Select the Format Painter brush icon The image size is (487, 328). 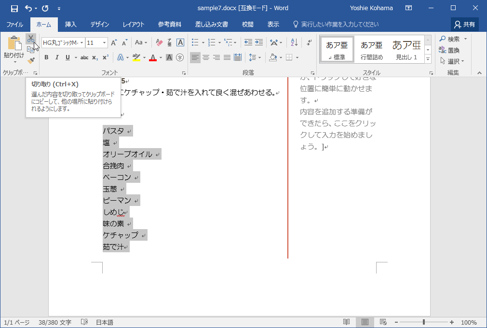30,61
